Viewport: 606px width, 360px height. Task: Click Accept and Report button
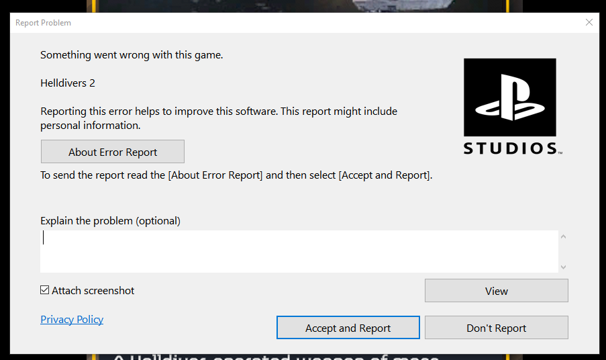point(348,328)
